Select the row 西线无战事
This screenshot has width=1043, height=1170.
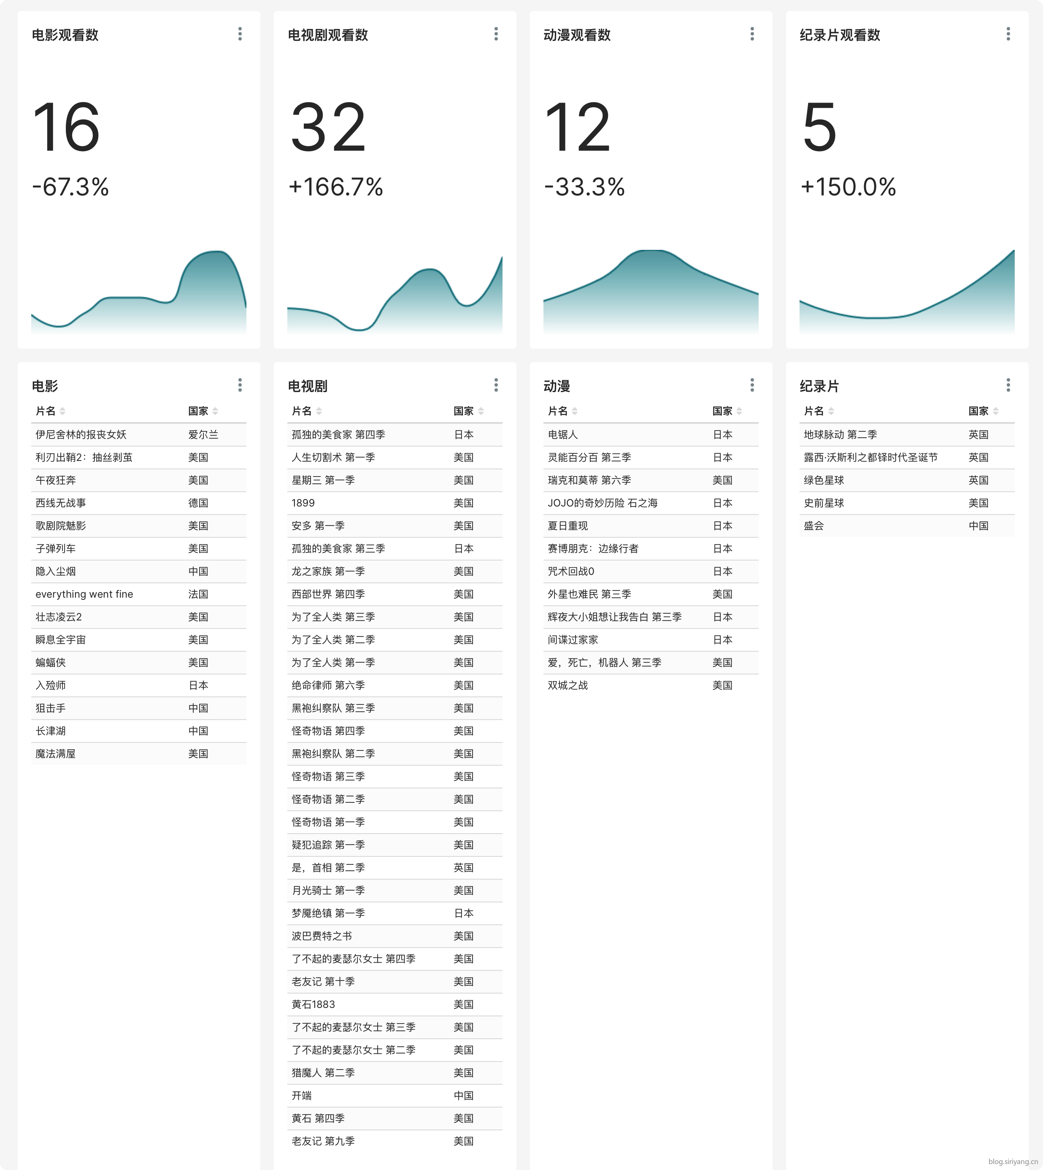point(139,503)
